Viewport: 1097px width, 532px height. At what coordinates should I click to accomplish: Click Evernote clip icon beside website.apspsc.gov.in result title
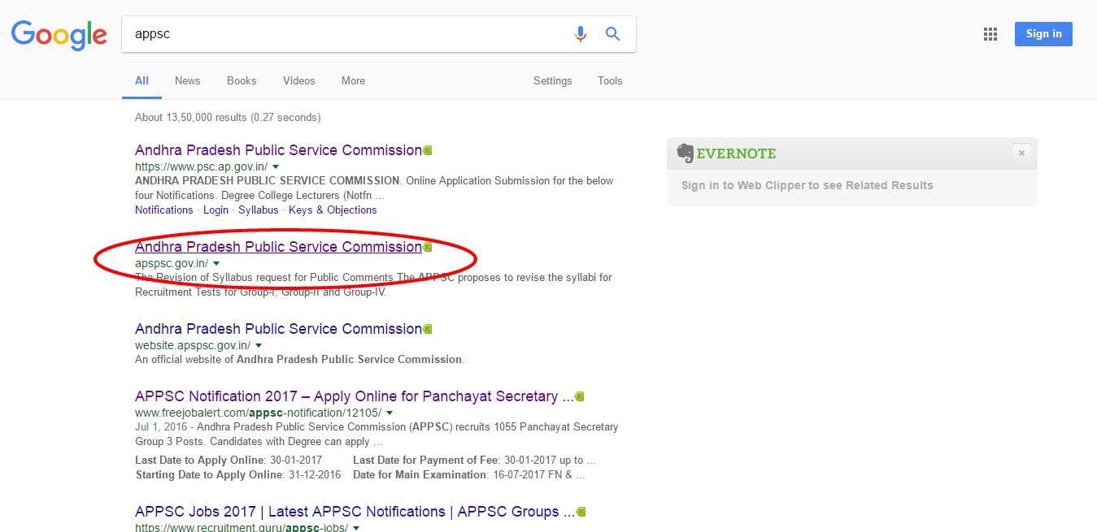click(428, 329)
